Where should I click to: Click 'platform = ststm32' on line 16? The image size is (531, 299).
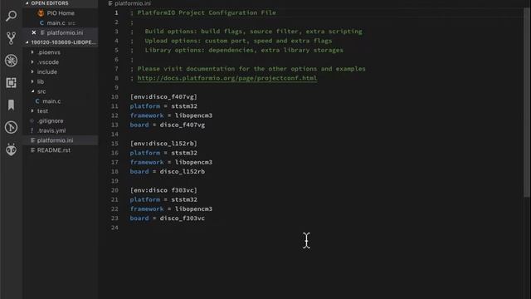[163, 153]
